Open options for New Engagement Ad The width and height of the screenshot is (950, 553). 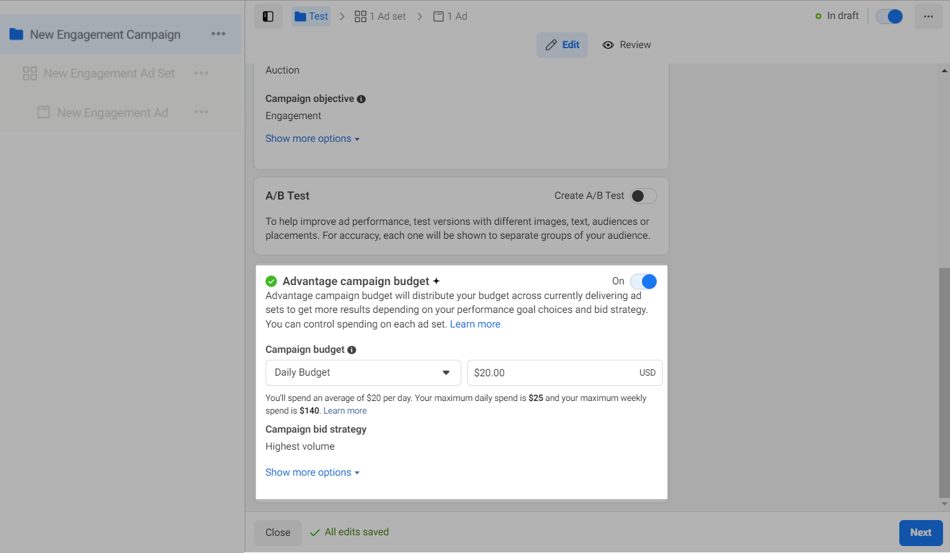[202, 112]
